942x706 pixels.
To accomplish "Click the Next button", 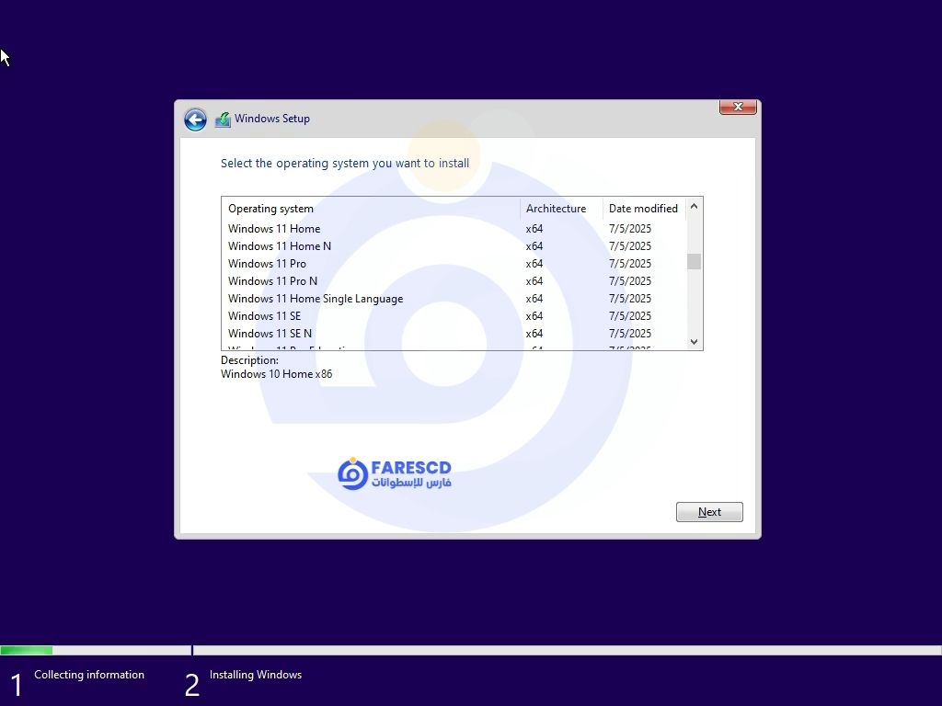I will (x=709, y=511).
